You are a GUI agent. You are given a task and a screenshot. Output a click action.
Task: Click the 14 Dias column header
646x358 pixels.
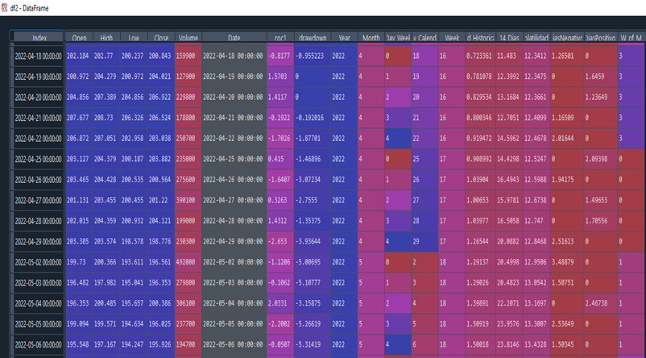point(510,38)
